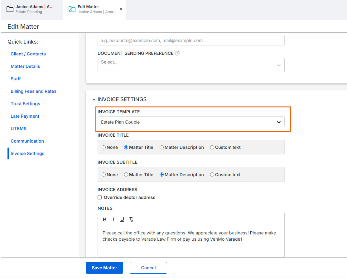Click the Bold formatting icon in Notes
Screen dimensions: 347x278
coord(105,219)
